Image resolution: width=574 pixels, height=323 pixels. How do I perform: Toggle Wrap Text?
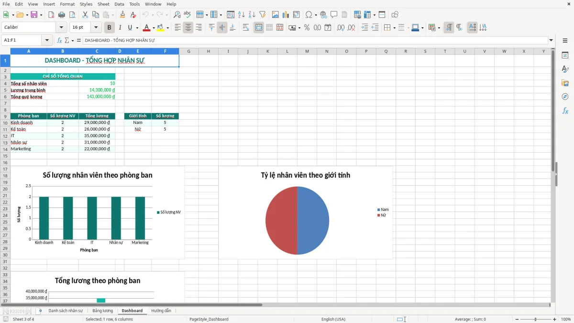pos(246,28)
